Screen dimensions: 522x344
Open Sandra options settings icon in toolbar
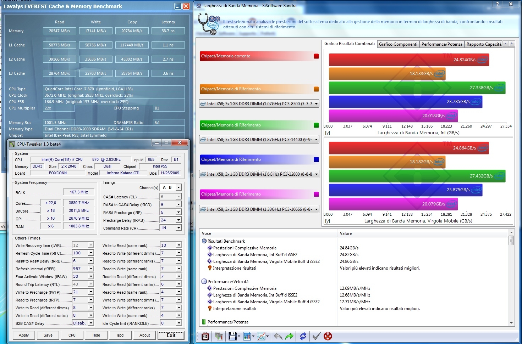click(x=205, y=336)
